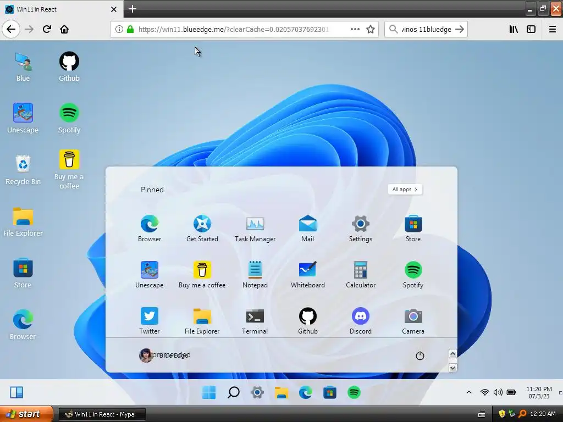Show site information icon in address bar

click(x=119, y=29)
